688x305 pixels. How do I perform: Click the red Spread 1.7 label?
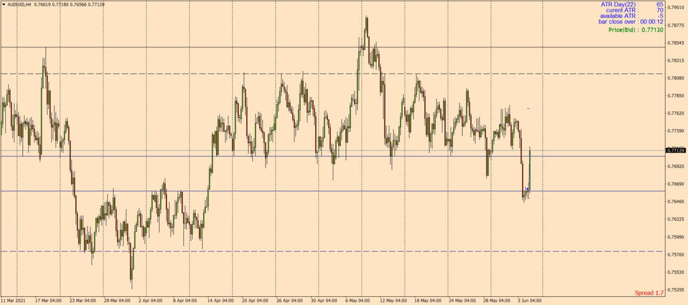click(649, 293)
